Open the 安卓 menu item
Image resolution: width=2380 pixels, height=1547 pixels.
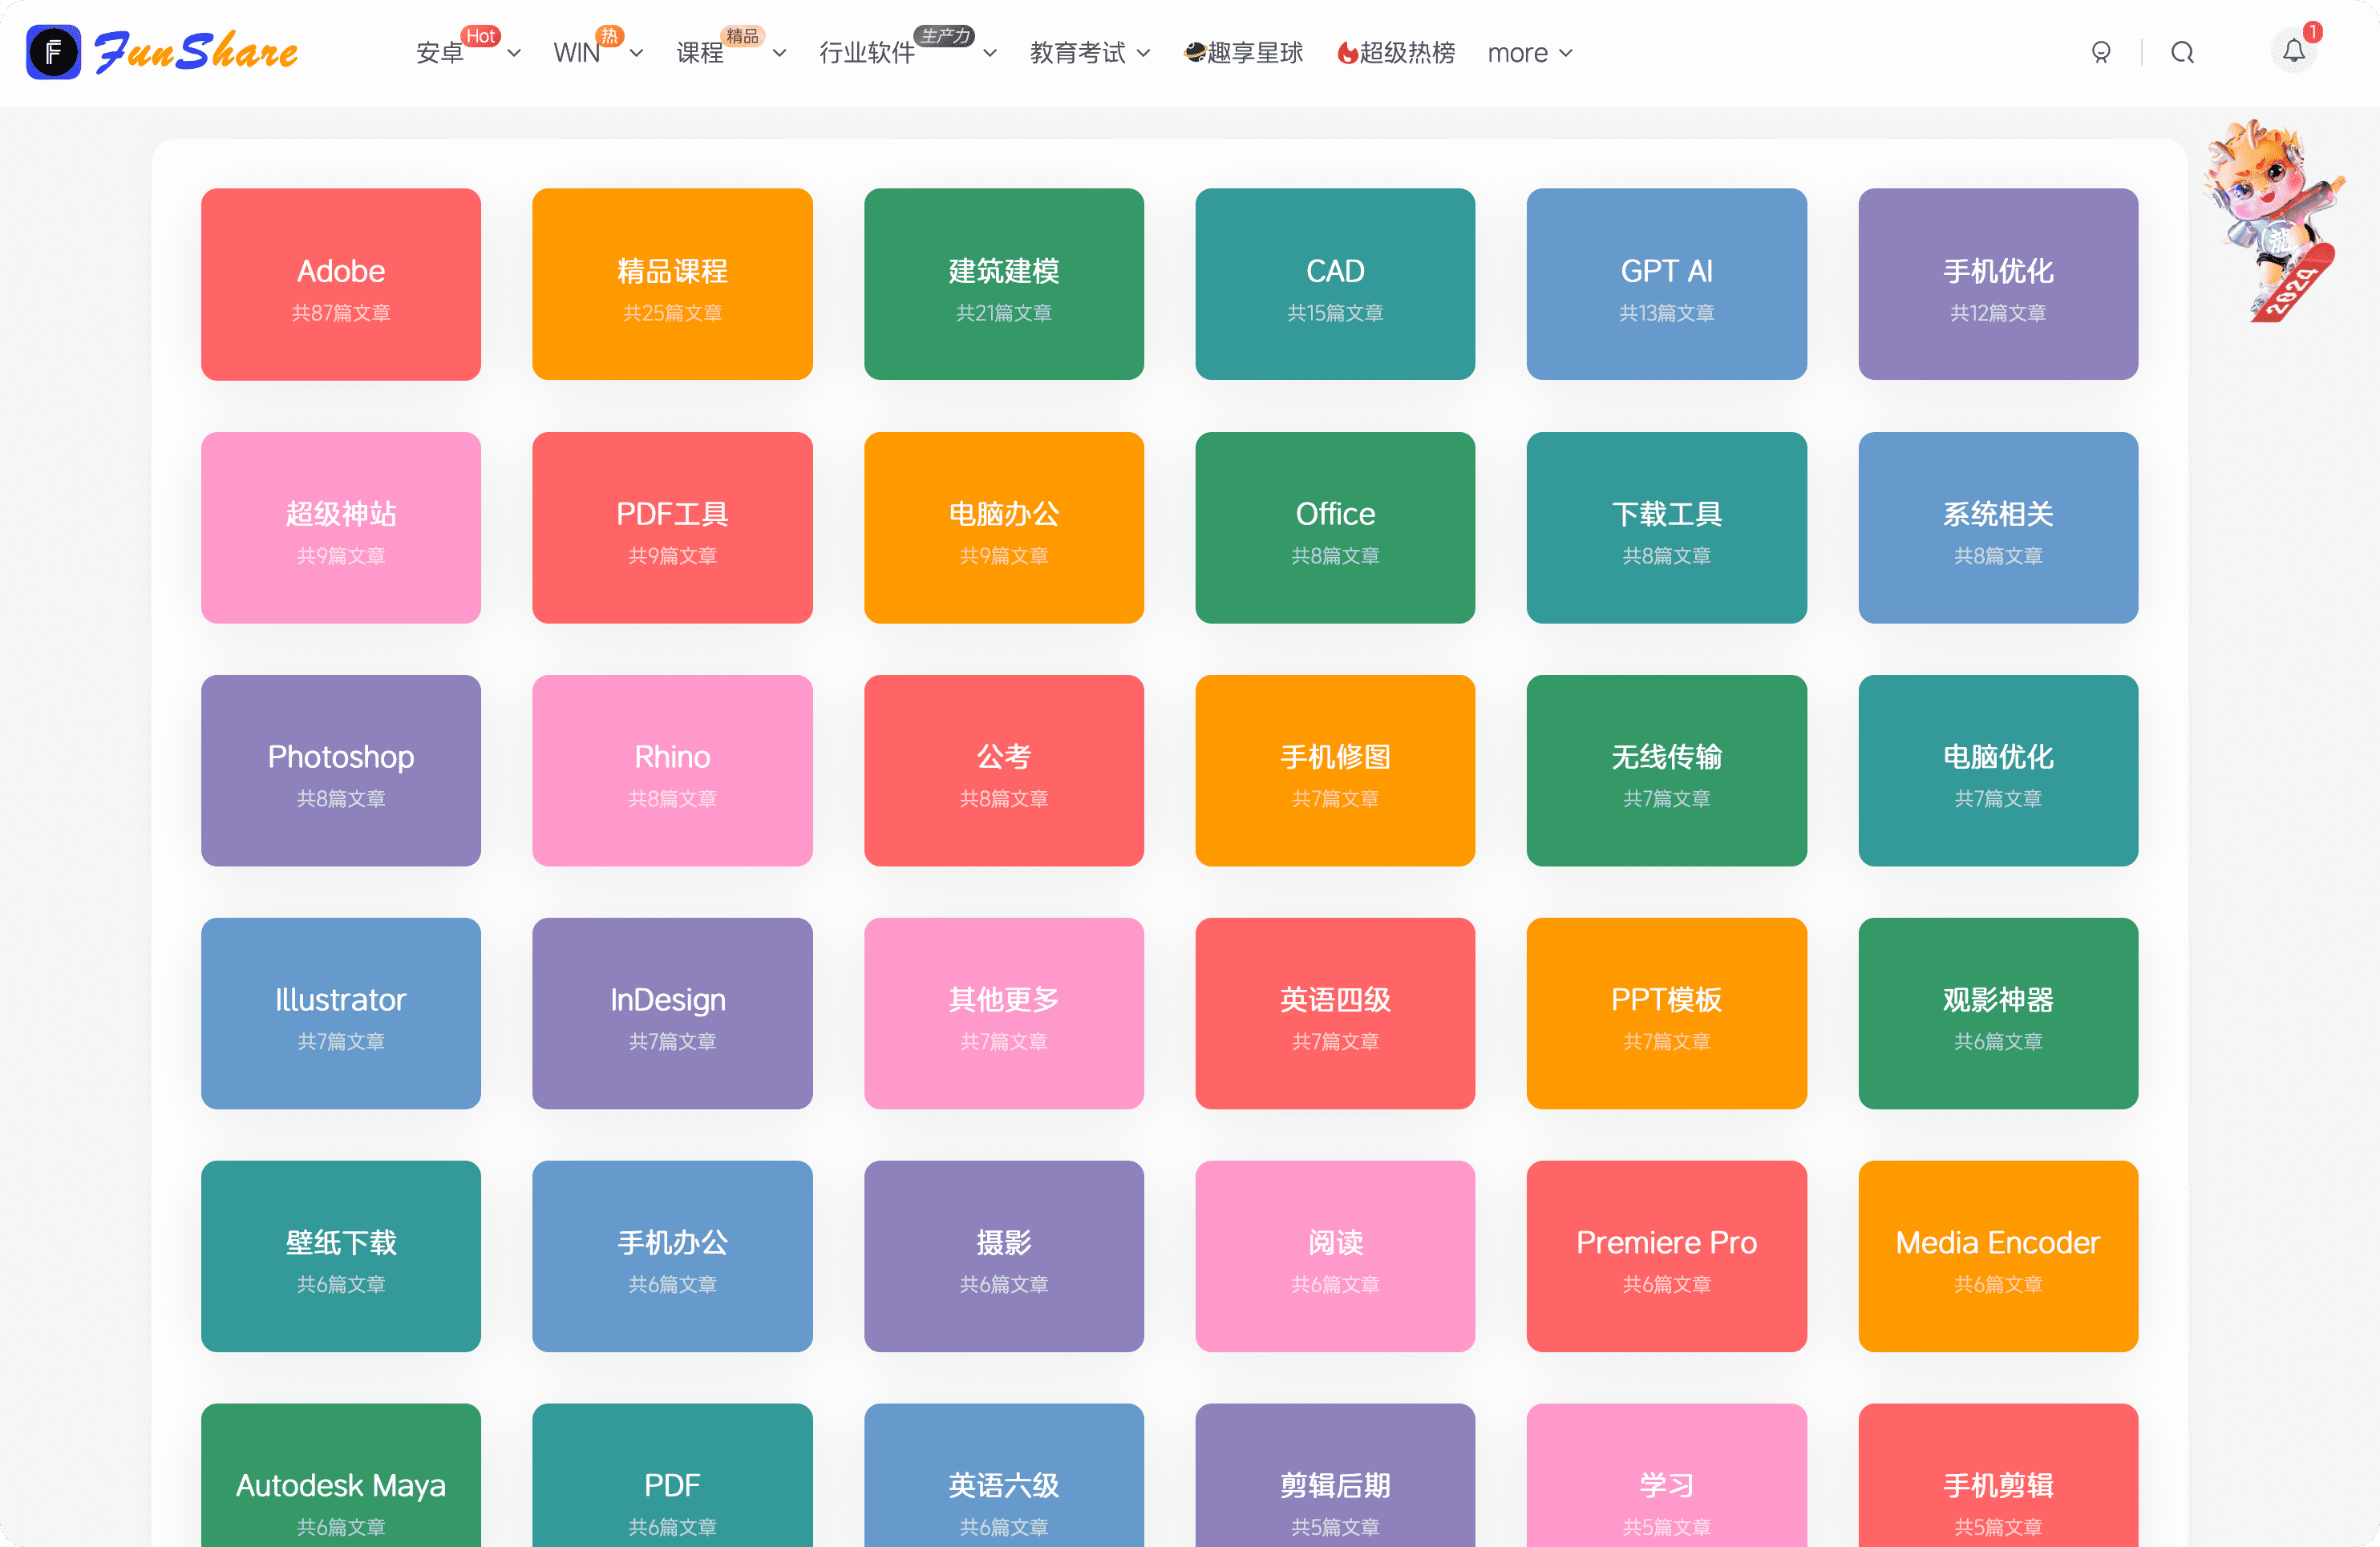pos(440,53)
